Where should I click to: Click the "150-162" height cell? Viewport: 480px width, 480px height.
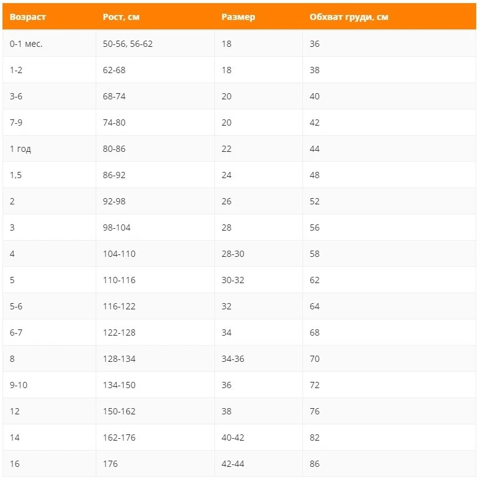(x=119, y=411)
